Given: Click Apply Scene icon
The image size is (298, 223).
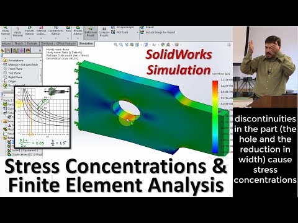Looking at the screenshot, I should [x=168, y=45].
